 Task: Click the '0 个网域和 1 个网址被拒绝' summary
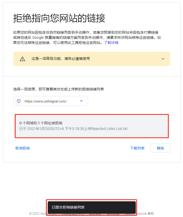pos(41,123)
